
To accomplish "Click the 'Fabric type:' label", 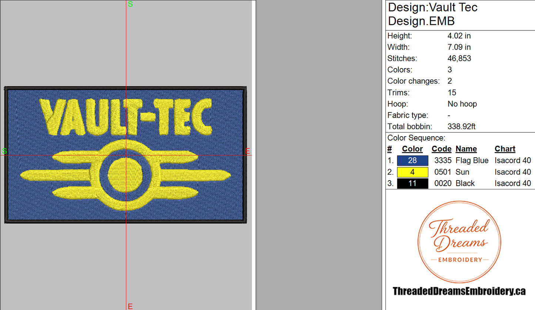I will tap(408, 115).
